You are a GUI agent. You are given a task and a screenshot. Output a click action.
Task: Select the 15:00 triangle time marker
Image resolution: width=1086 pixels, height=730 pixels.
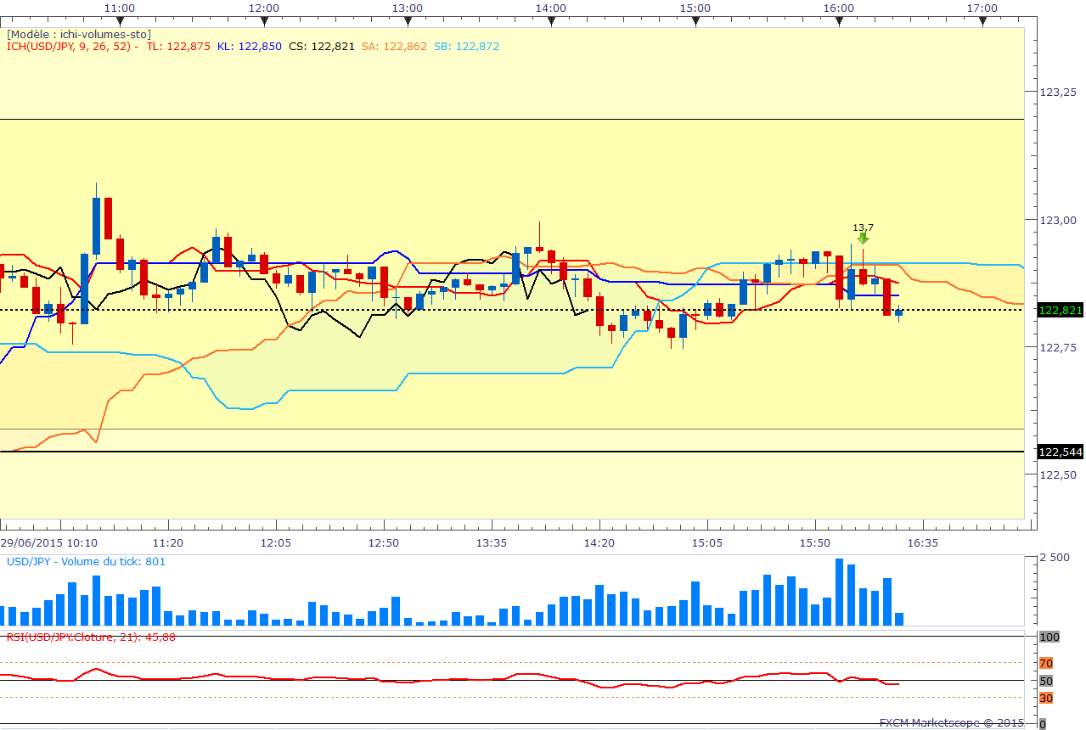(695, 20)
